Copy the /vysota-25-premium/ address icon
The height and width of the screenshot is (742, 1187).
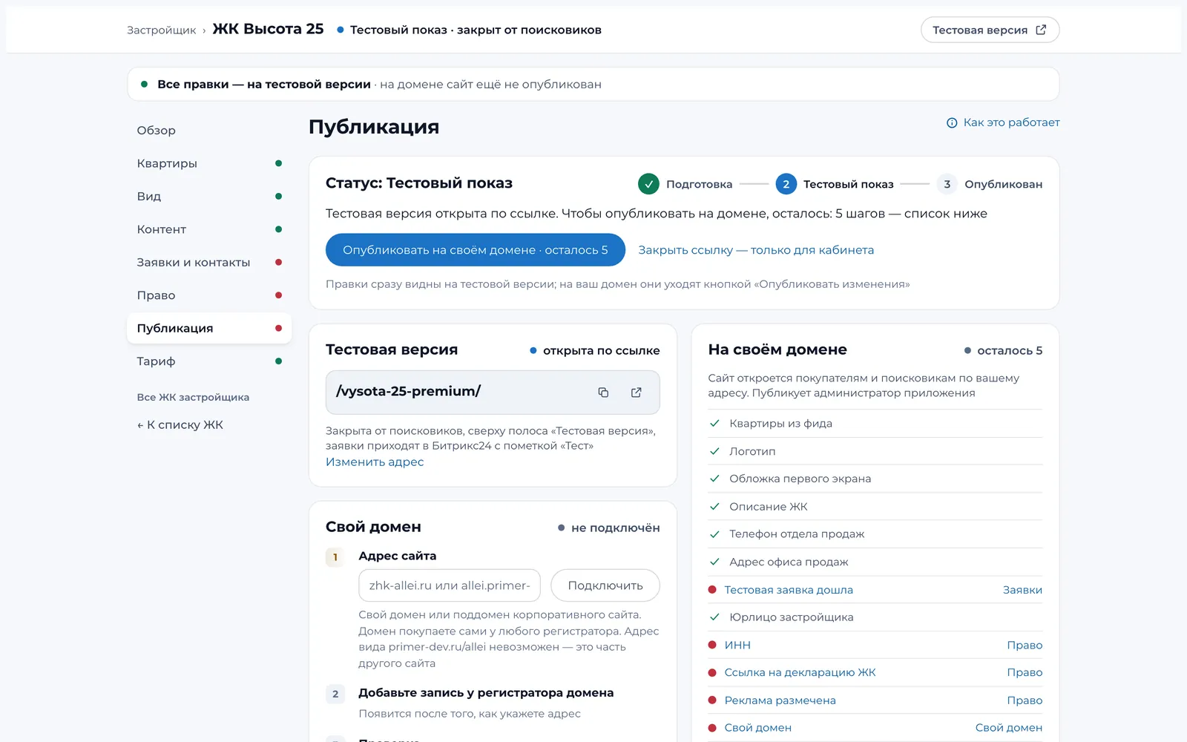pyautogui.click(x=603, y=393)
